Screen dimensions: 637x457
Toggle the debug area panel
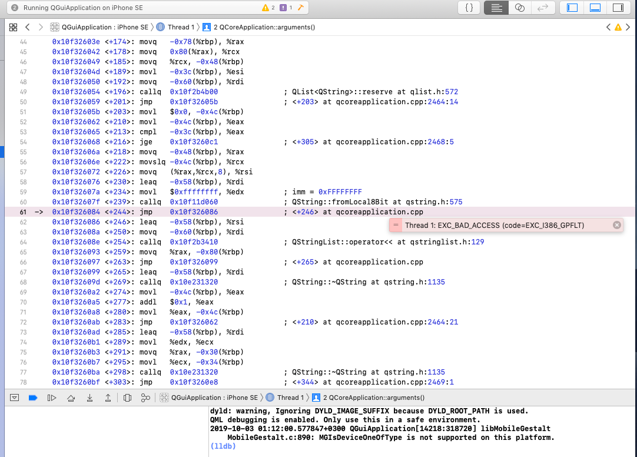pyautogui.click(x=595, y=8)
